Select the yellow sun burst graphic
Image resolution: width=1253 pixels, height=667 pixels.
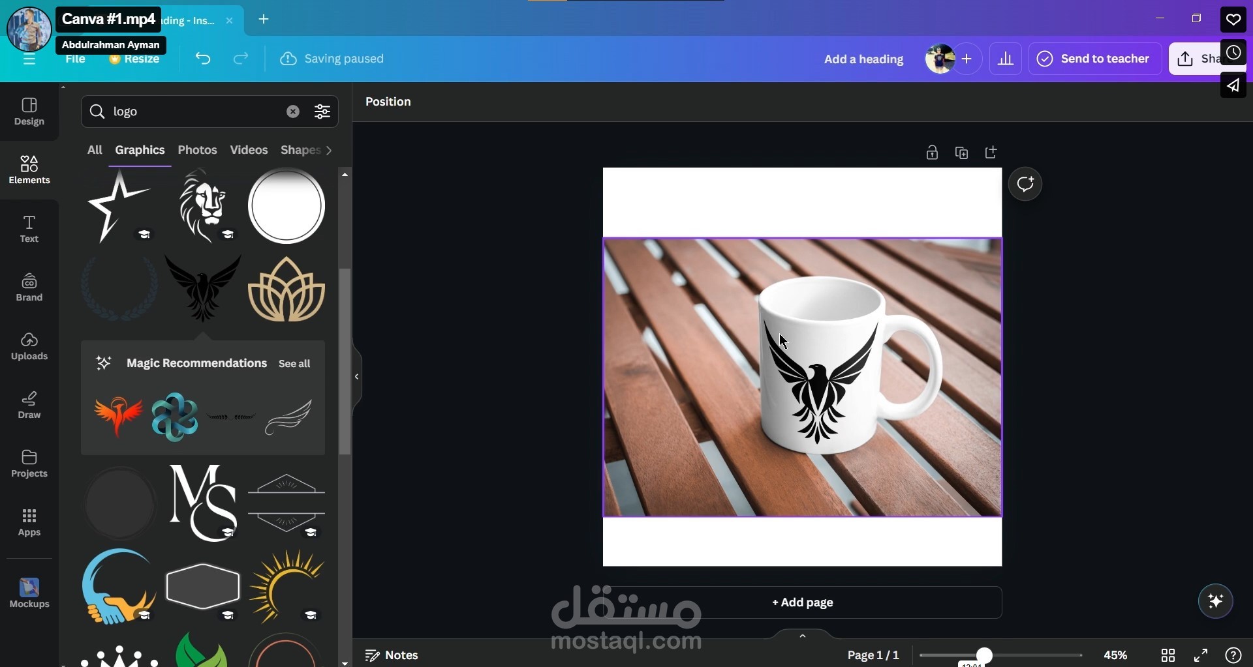(286, 586)
